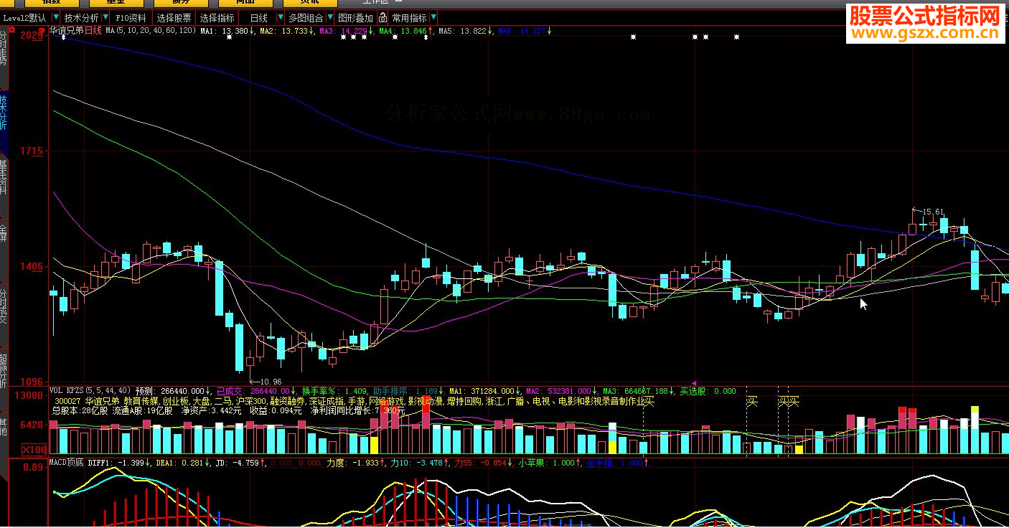1009x528 pixels.
Task: Click the 10.96 low price label
Action: coord(269,381)
